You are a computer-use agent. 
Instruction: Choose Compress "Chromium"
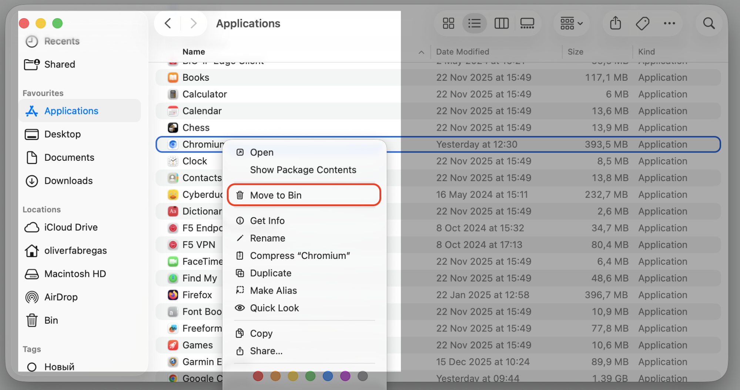click(x=304, y=256)
